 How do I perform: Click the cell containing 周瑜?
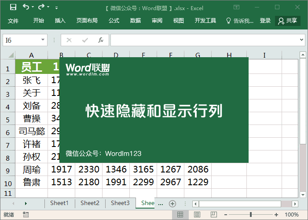click(x=31, y=169)
